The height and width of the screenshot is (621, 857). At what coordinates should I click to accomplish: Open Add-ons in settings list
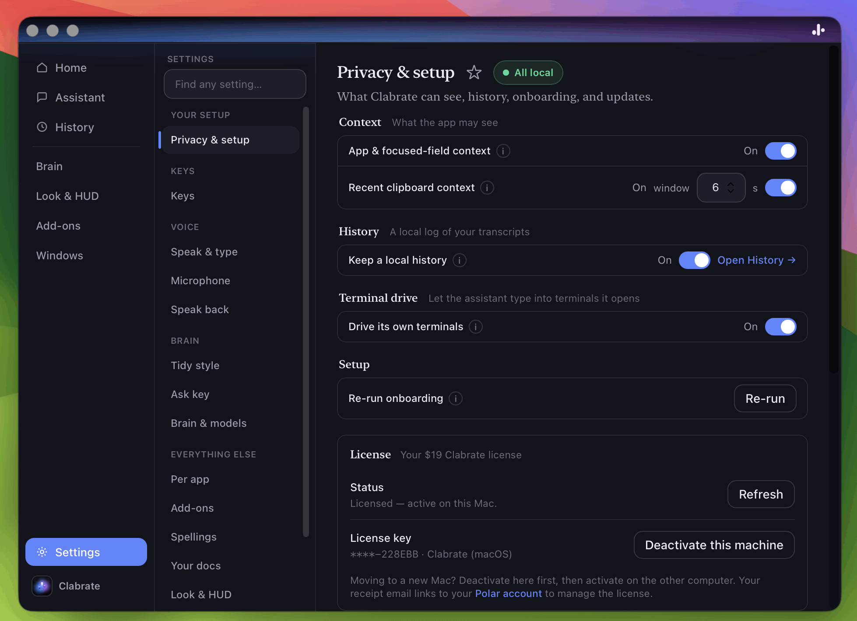click(231, 508)
